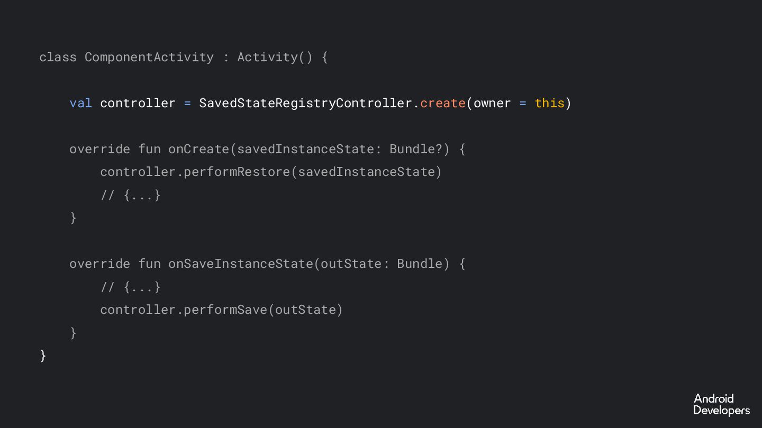Screen dimensions: 762x428
Task: Click the 'Bundle?' nullable type
Action: (x=416, y=149)
